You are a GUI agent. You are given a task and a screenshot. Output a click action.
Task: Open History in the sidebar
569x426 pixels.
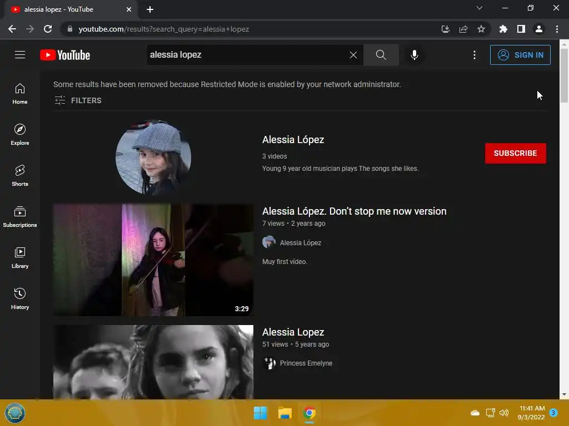coord(20,298)
